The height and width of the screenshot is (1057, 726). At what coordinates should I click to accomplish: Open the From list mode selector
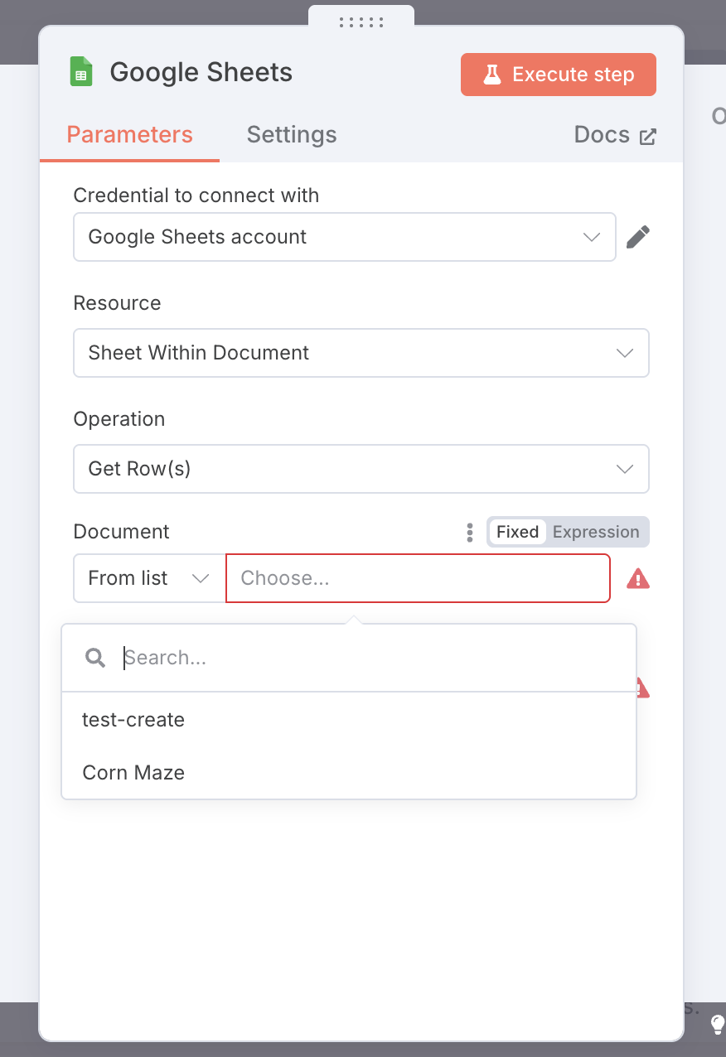(x=150, y=578)
